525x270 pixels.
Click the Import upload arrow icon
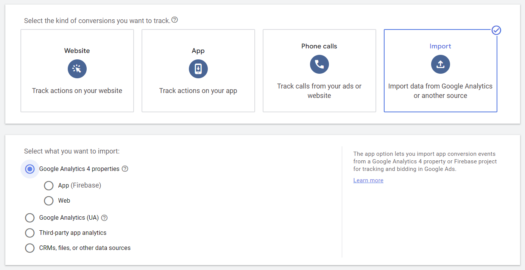[440, 64]
